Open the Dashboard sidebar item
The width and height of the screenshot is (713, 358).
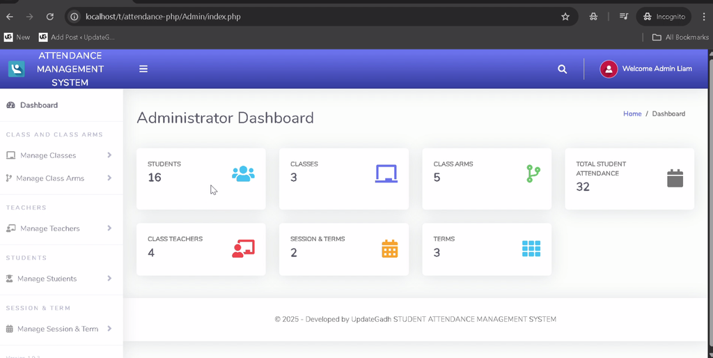tap(61, 105)
